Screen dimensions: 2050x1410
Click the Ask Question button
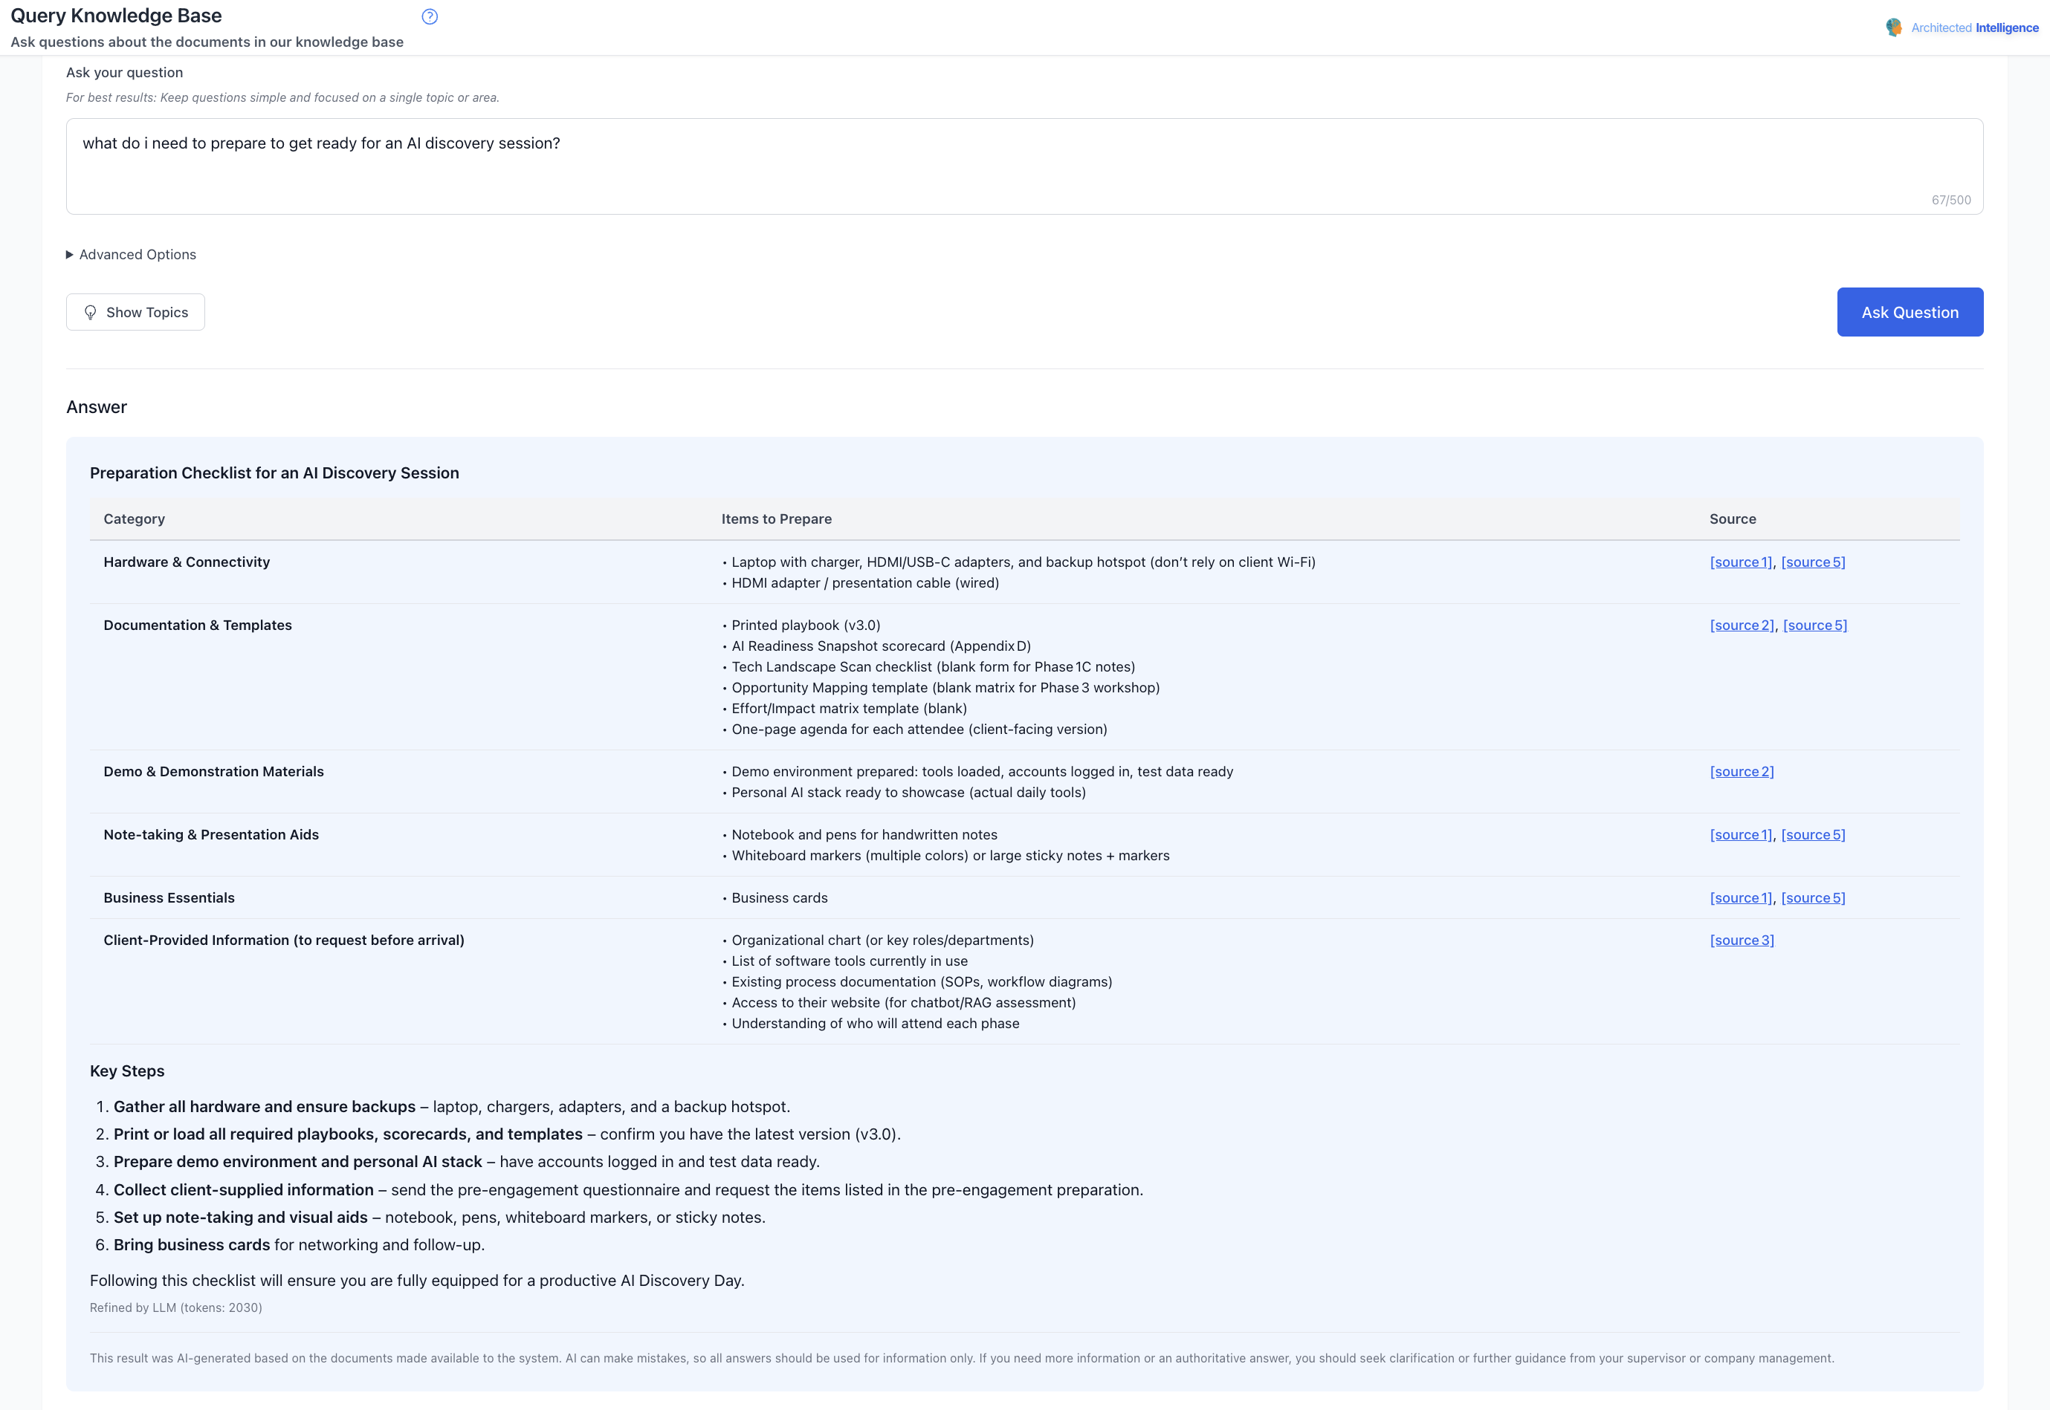click(x=1910, y=312)
